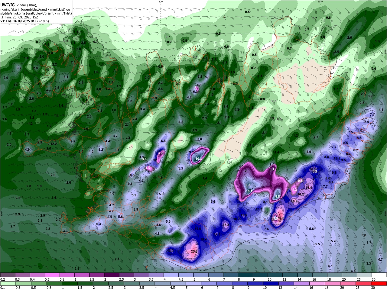Image resolution: width=387 pixels, height=290 pixels.
Task: Click the 15W longitude label
Action: (320, 2)
